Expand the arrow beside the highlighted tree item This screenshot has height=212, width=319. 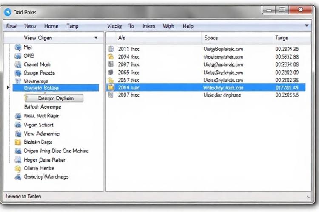click(8, 88)
